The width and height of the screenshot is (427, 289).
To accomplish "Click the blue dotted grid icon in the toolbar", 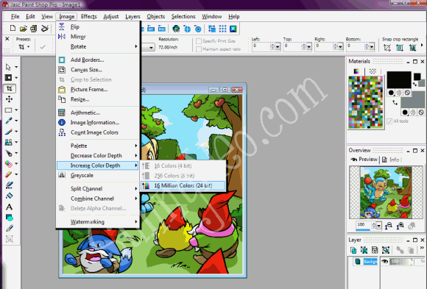I will (x=222, y=29).
